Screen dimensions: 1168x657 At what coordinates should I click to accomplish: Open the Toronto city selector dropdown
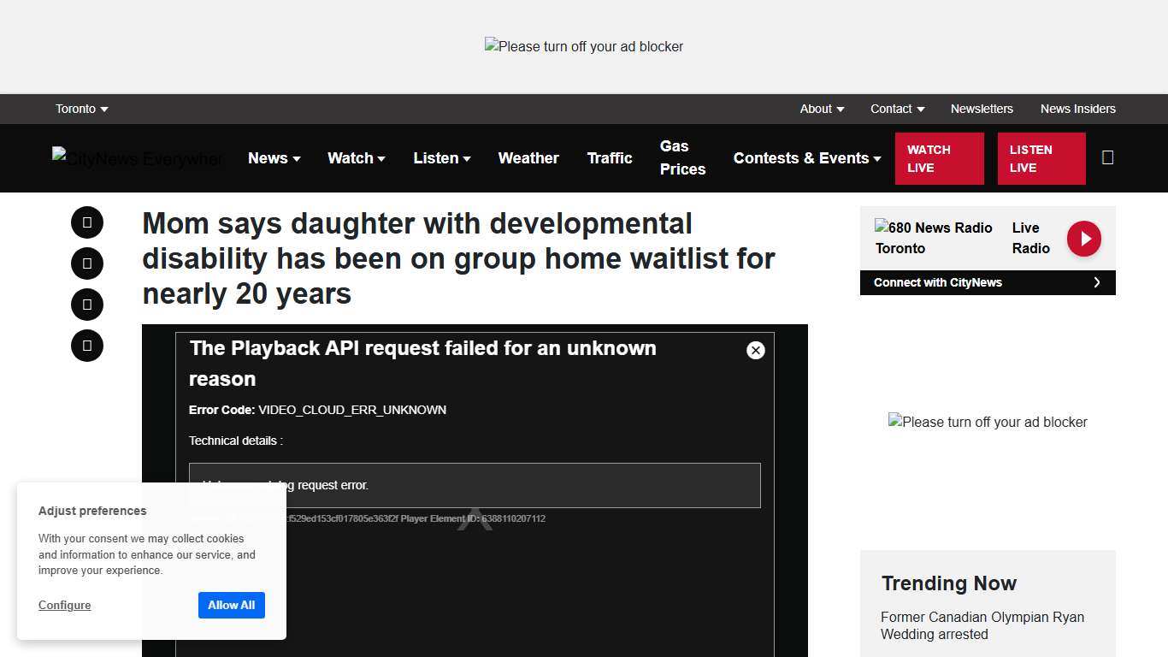[x=81, y=109]
